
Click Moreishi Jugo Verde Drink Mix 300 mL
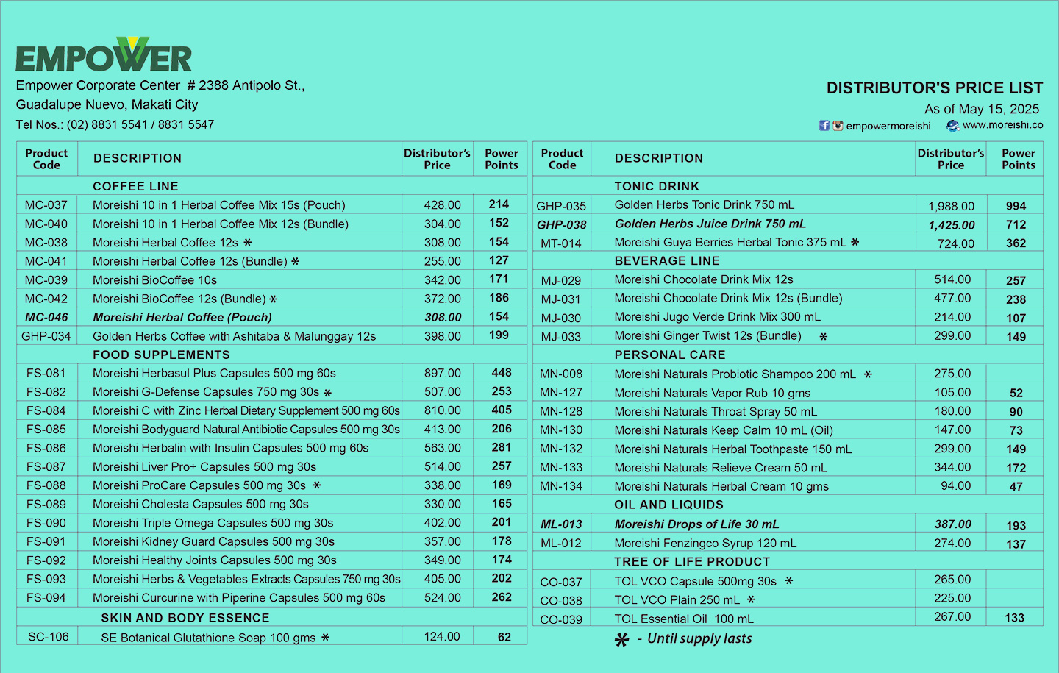pyautogui.click(x=718, y=317)
